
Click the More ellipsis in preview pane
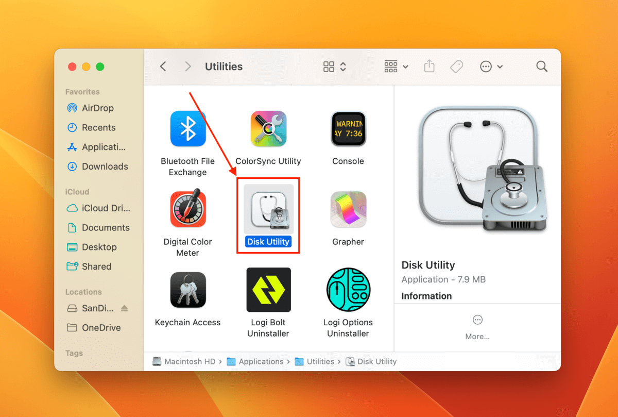pyautogui.click(x=477, y=320)
